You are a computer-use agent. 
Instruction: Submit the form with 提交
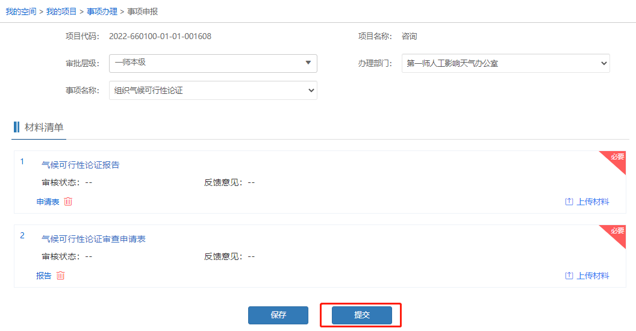pos(361,315)
